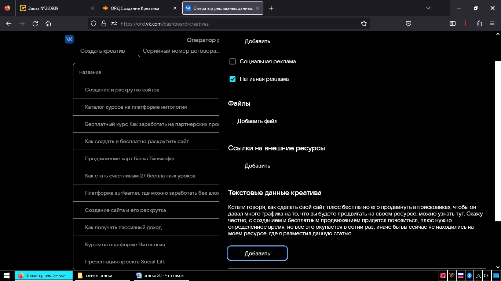Save the page to Pocket icon
Image resolution: width=501 pixels, height=281 pixels.
coord(409,24)
